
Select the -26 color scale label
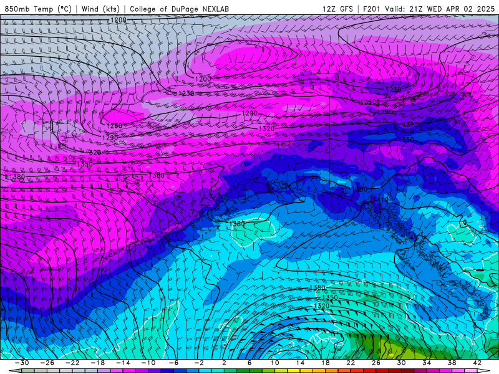47,363
